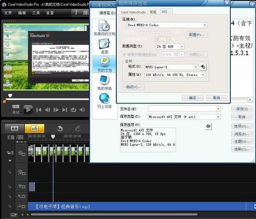This screenshot has width=256, height=219.
Task: Redo the last action
Action: coord(78,128)
